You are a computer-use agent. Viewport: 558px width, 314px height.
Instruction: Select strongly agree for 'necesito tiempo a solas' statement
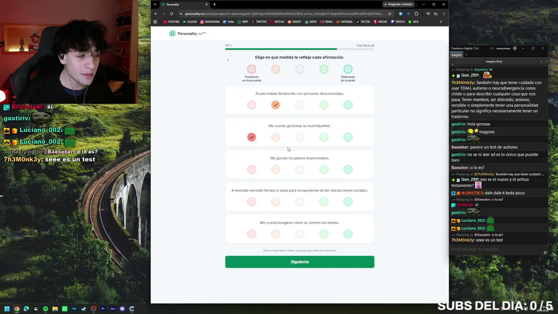[x=348, y=201]
